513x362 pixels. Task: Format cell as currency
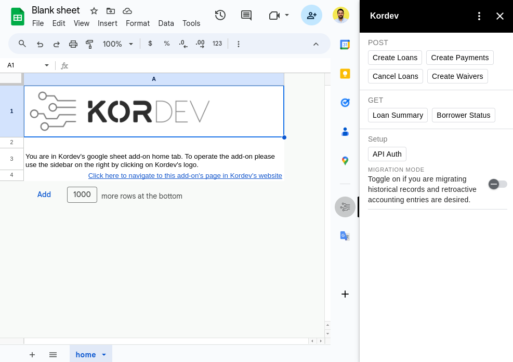point(150,44)
